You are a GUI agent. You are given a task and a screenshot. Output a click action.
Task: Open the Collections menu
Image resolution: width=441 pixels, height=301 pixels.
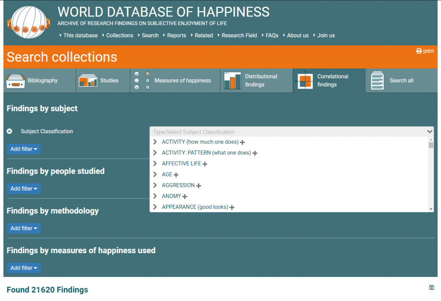click(120, 35)
